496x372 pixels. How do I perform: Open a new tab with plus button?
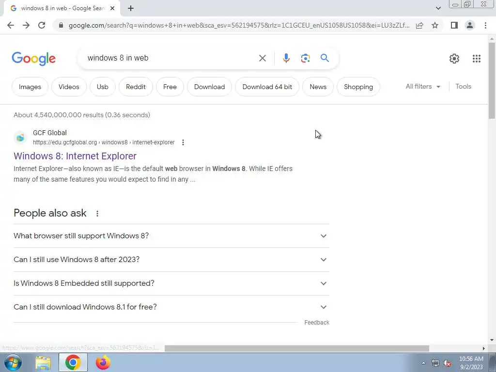(131, 8)
